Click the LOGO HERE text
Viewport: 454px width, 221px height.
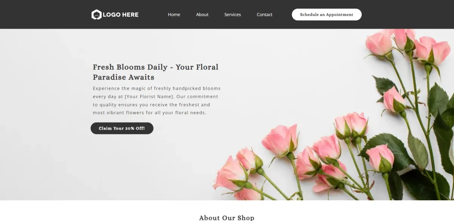(x=120, y=15)
